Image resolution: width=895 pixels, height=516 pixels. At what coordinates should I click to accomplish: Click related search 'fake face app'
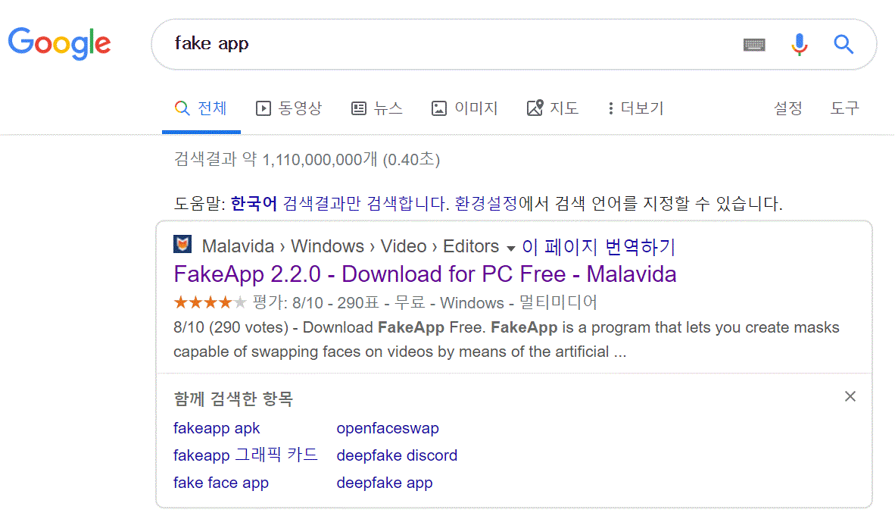[x=221, y=483]
